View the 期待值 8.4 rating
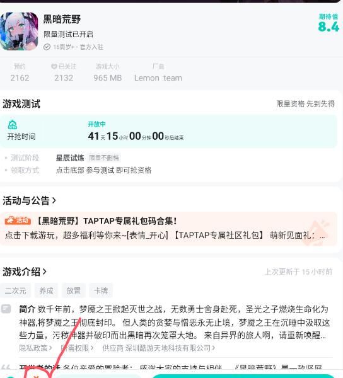Screen dimensions: 343x378 [x=328, y=23]
